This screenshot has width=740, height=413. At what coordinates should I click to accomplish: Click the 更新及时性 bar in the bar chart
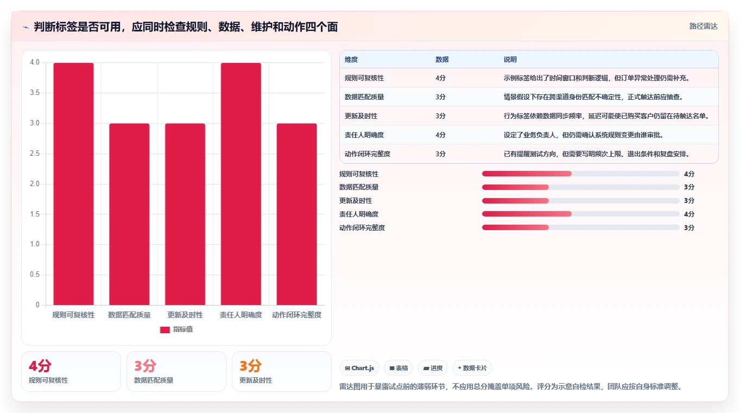coord(185,214)
